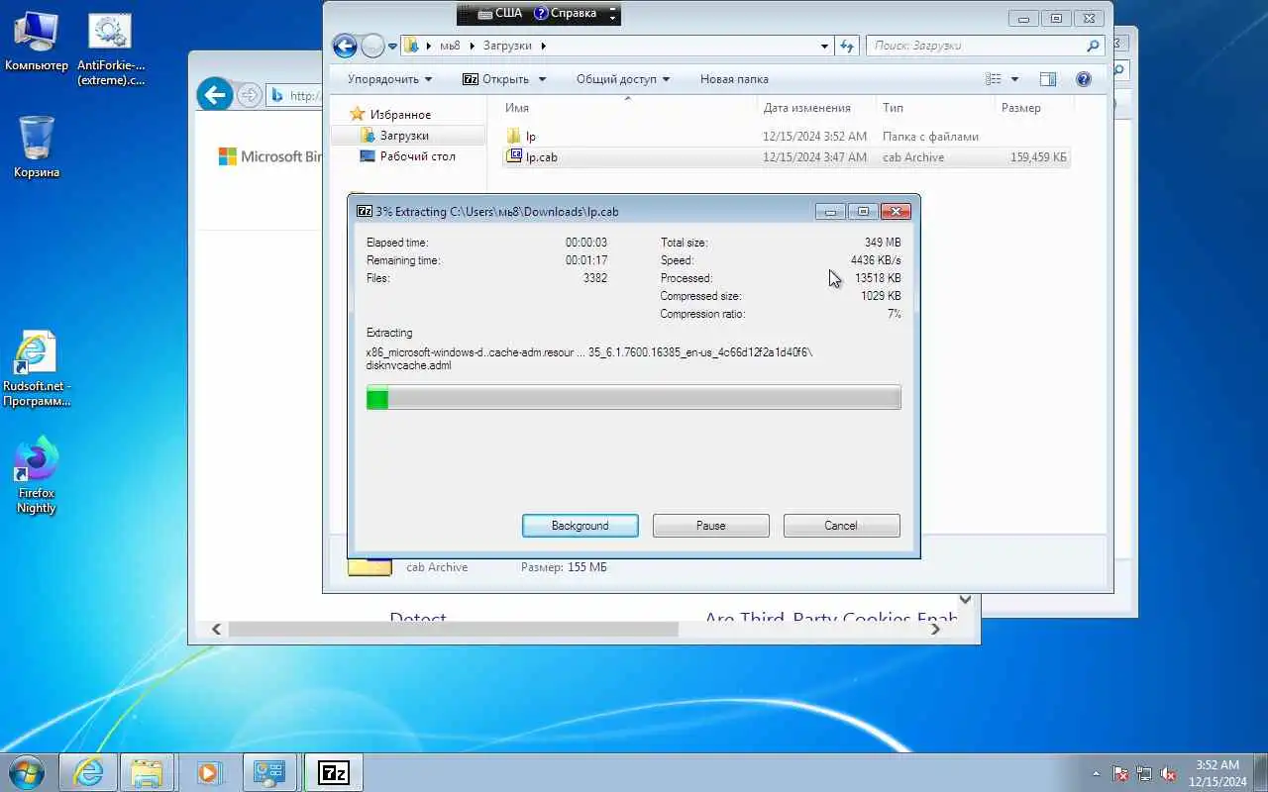The width and height of the screenshot is (1268, 792).
Task: Open recent pages dropdown beside the forward button
Action: click(x=393, y=46)
